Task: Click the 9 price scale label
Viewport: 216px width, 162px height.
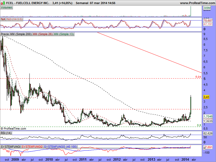Action: (204, 34)
